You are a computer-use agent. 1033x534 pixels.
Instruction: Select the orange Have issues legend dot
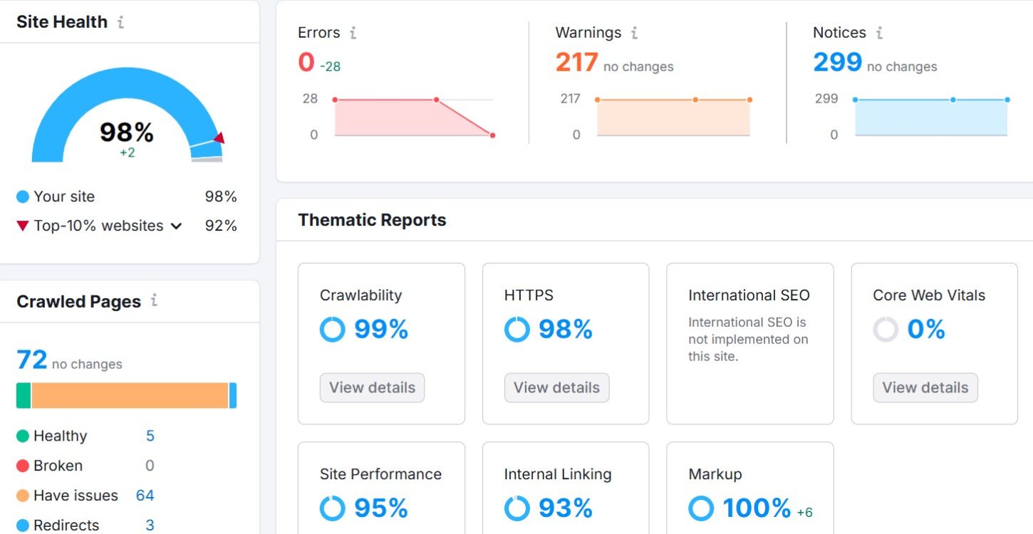23,496
